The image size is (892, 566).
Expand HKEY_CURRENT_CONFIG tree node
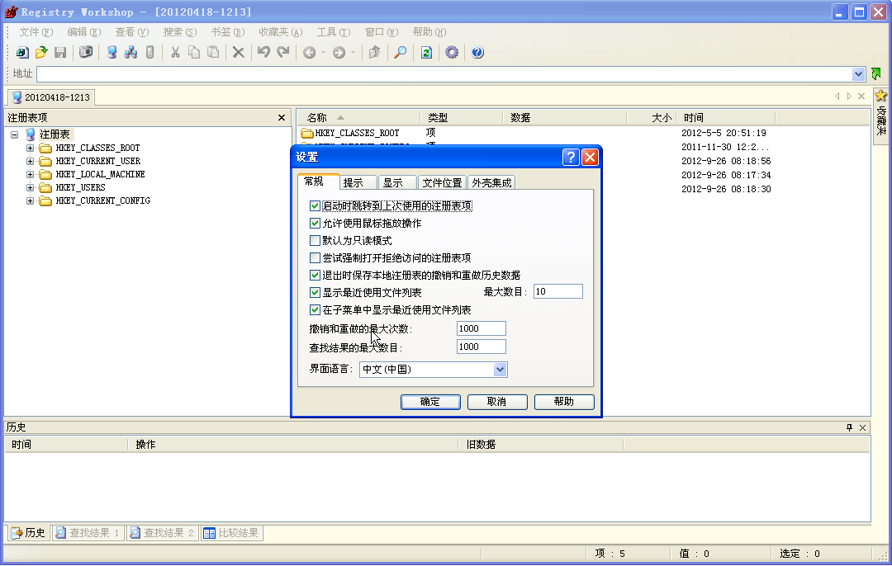[31, 200]
